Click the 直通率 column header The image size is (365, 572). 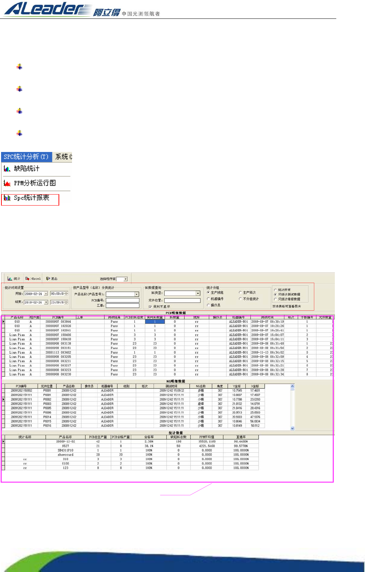241,437
